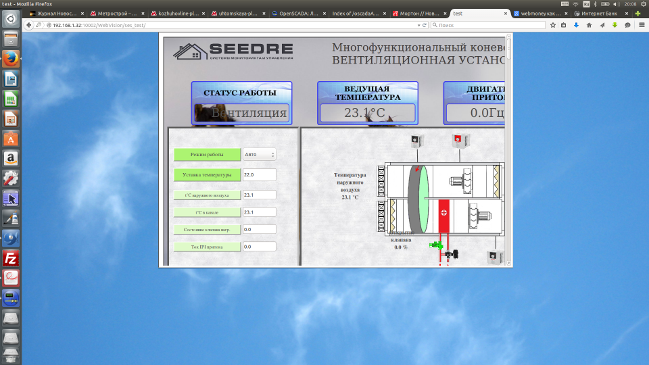Select the green valve actuator icon
Viewport: 649px width, 365px height.
[437, 244]
